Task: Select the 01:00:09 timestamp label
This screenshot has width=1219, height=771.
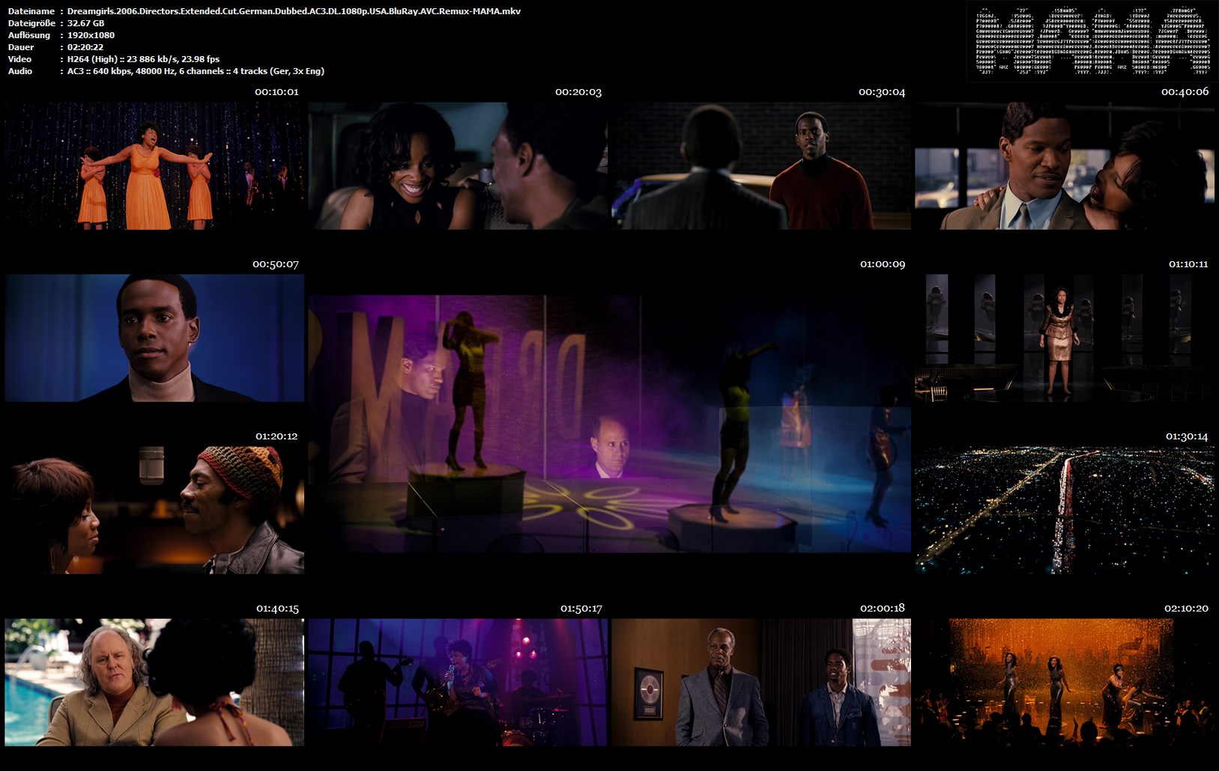Action: click(883, 264)
